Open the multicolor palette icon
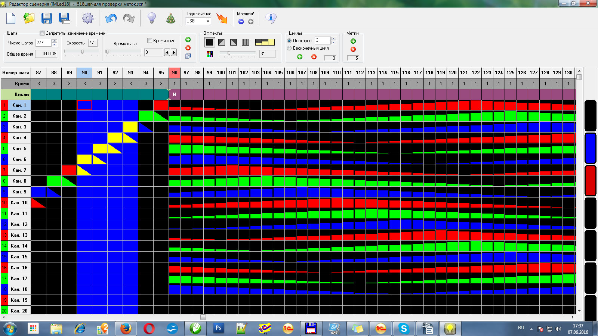The image size is (598, 336). click(x=210, y=54)
